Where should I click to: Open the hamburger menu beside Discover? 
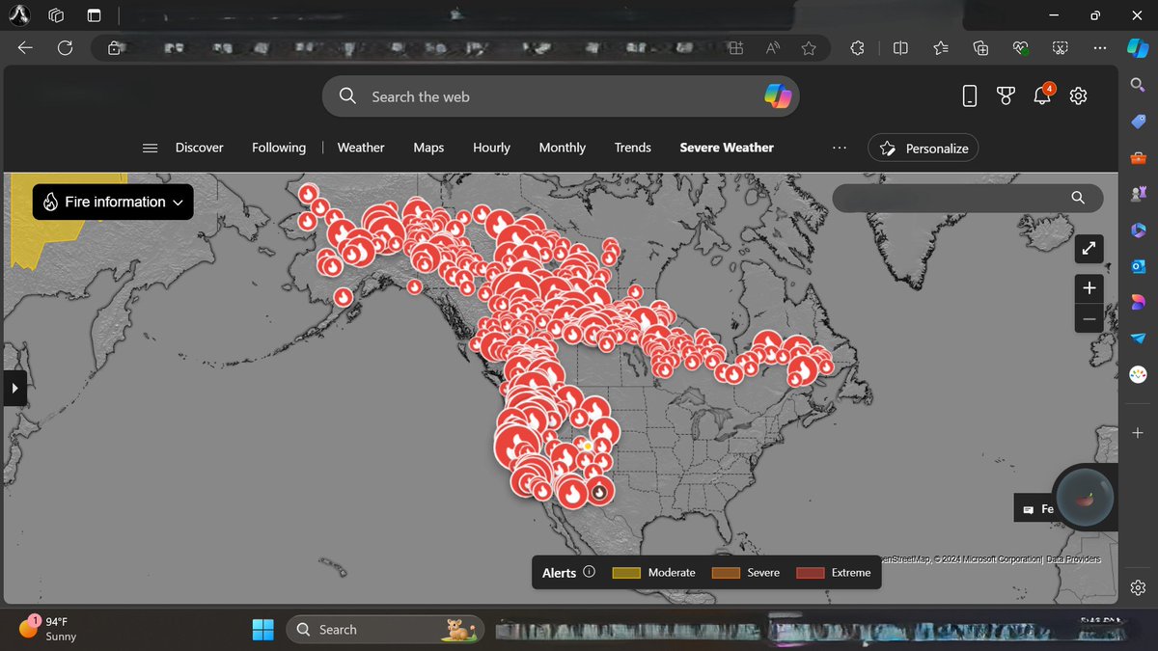tap(150, 148)
